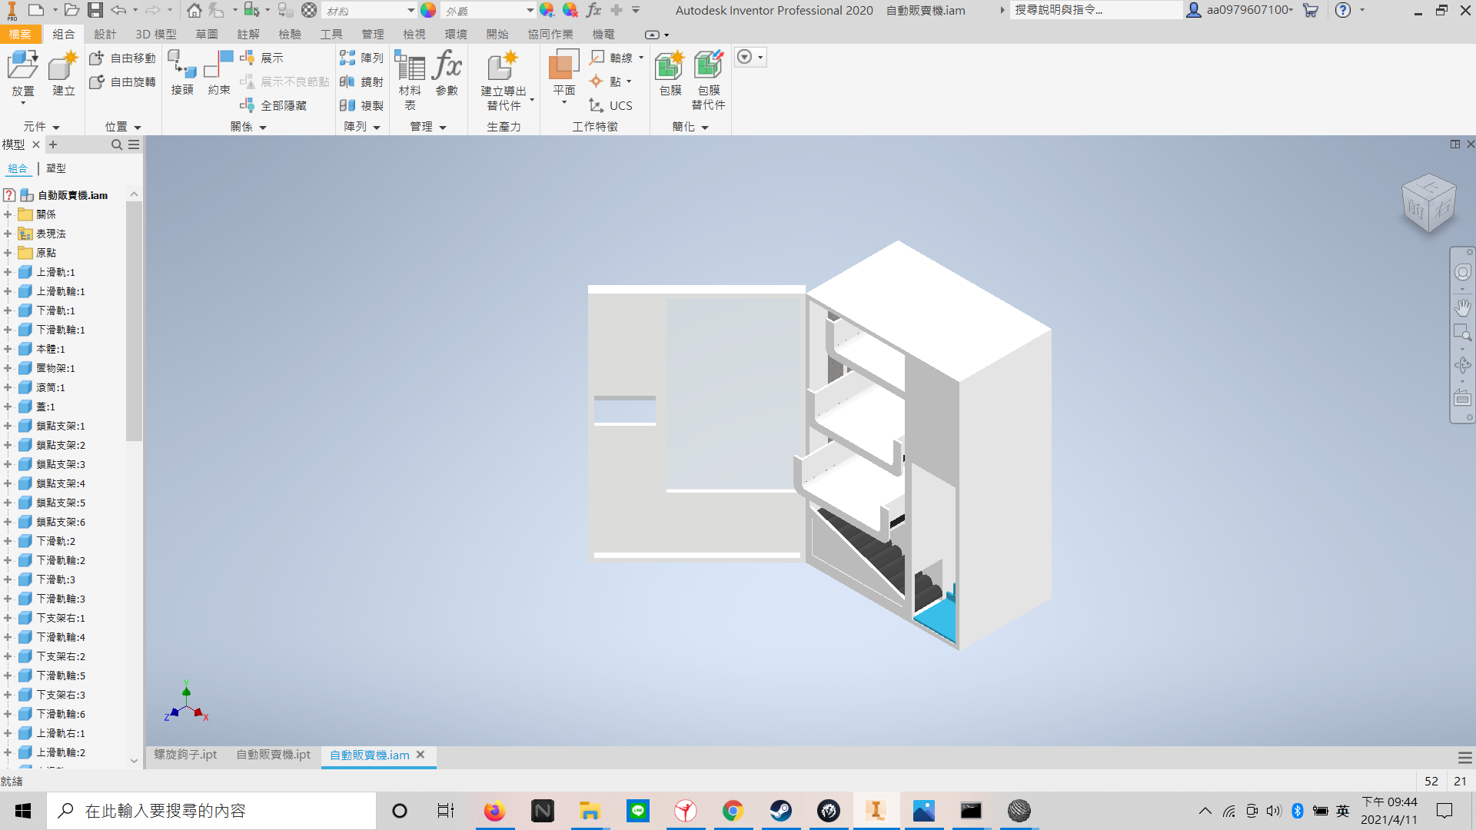This screenshot has height=830, width=1476.
Task: Click the 自由旋轉 free rotate button
Action: click(x=123, y=81)
